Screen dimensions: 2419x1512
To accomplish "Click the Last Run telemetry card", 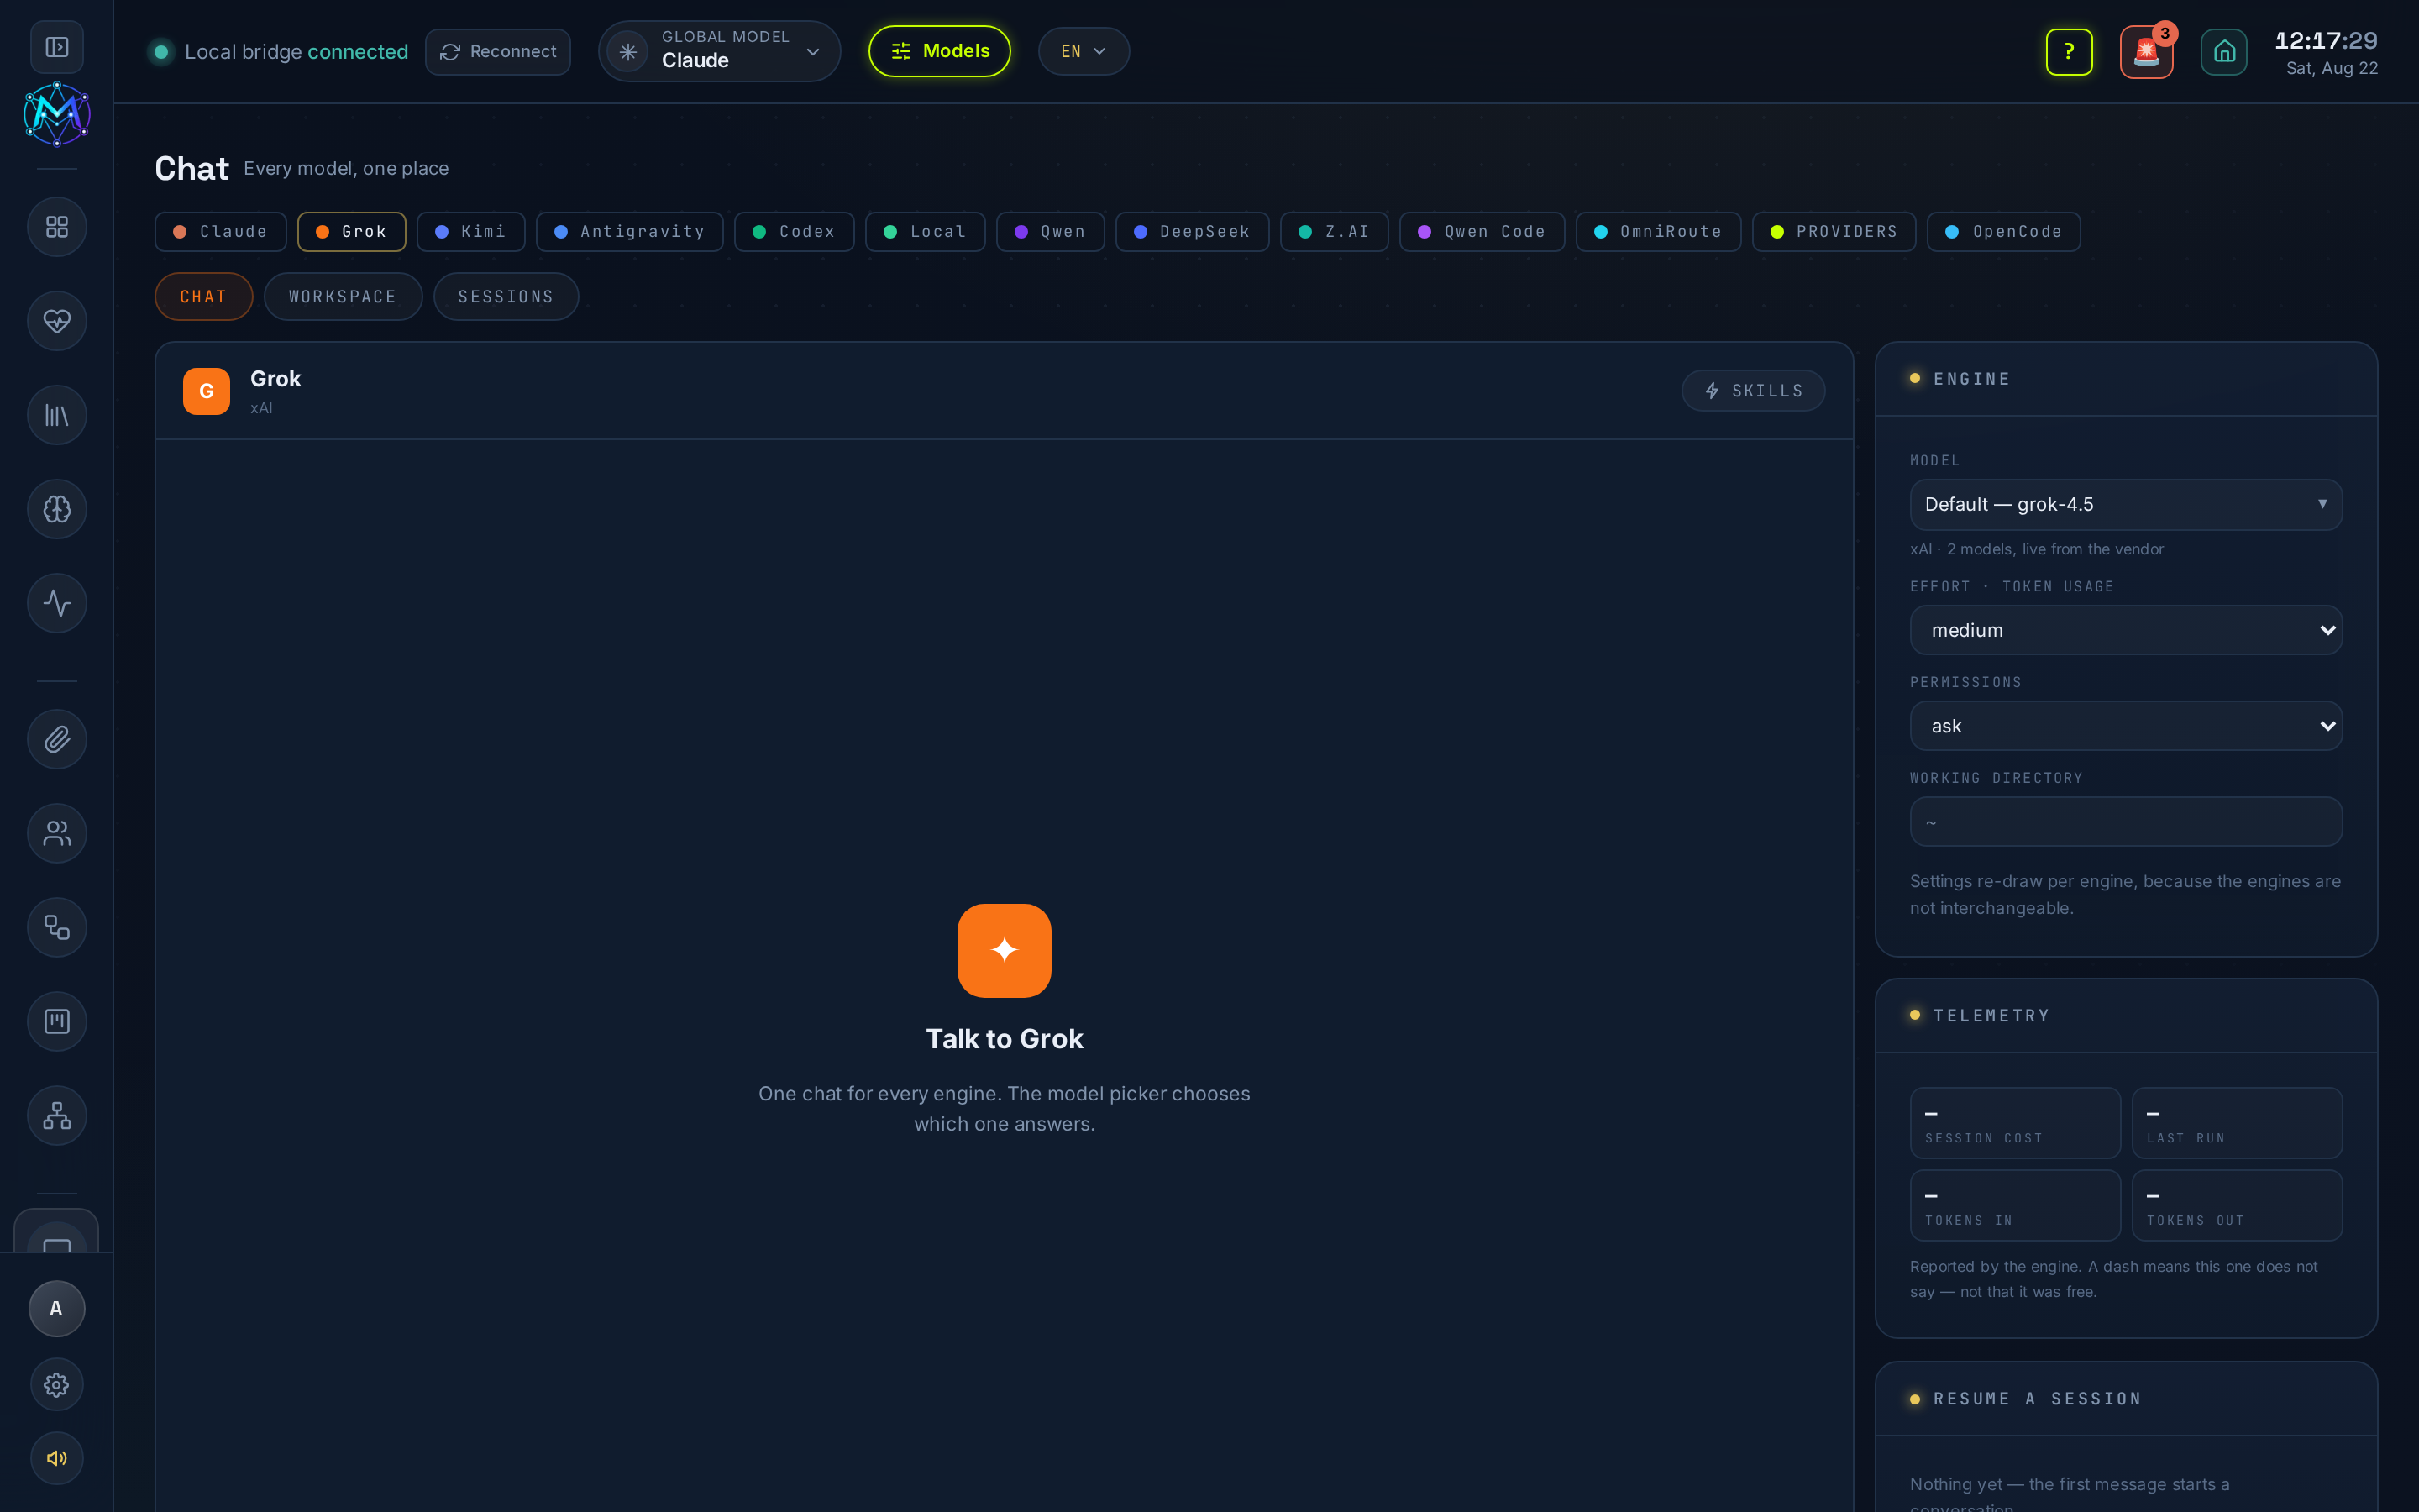I will pos(2237,1123).
